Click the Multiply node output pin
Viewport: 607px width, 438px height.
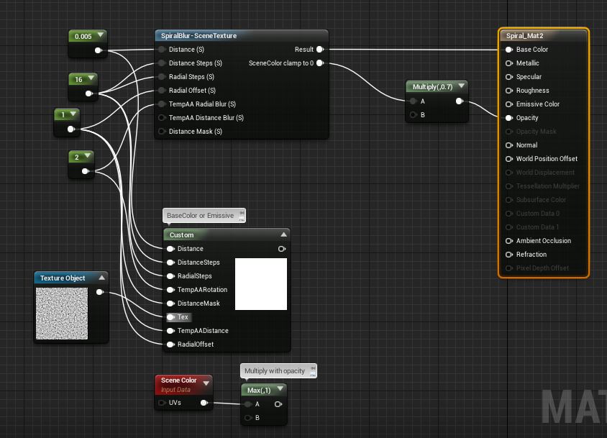coord(460,101)
